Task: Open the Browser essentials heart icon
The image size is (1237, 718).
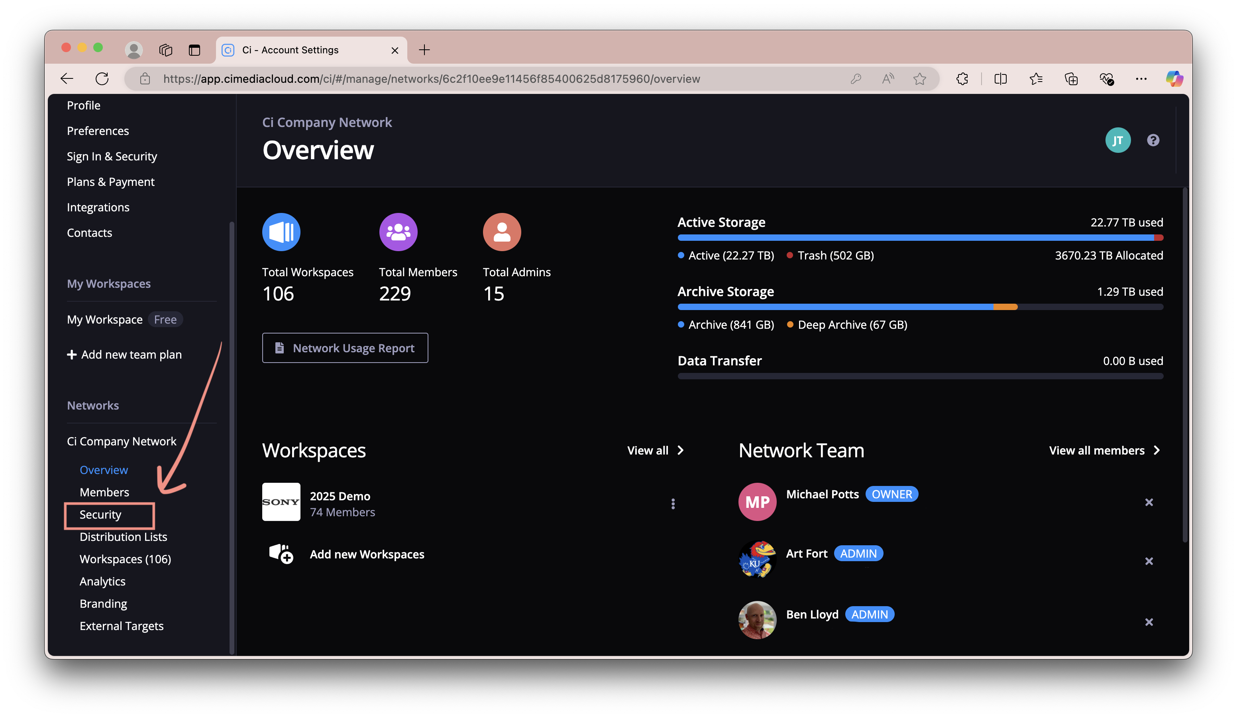Action: pos(1106,79)
